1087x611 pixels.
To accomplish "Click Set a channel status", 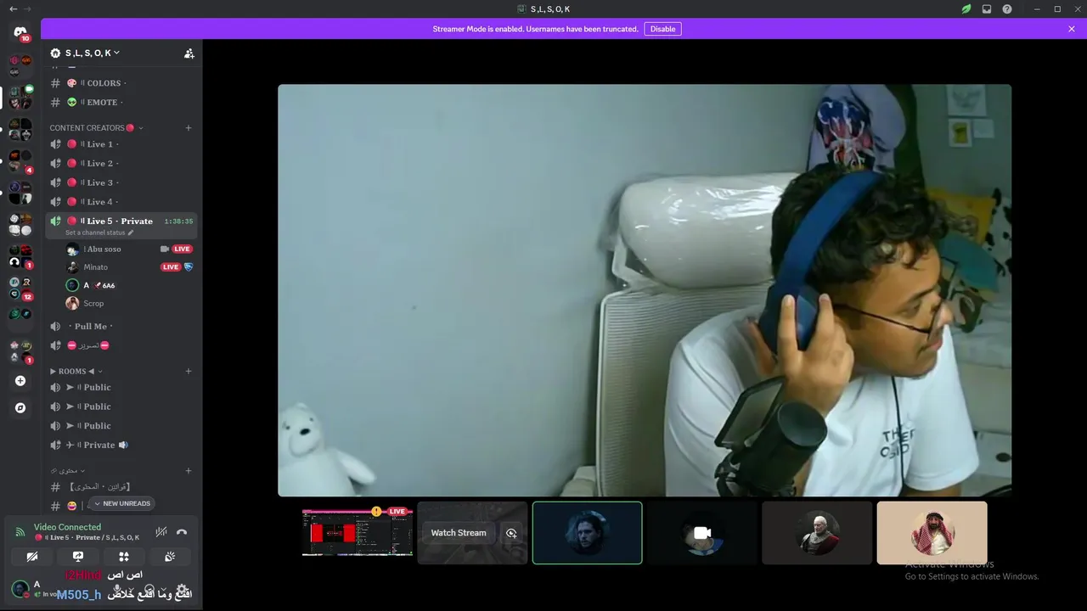I will coord(99,233).
